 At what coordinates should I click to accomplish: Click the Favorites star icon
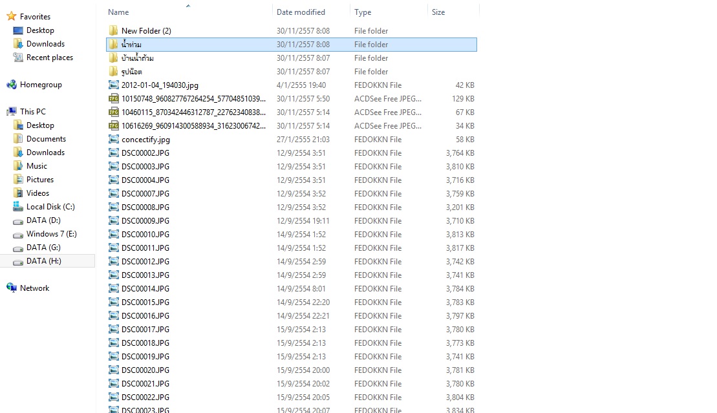click(12, 16)
